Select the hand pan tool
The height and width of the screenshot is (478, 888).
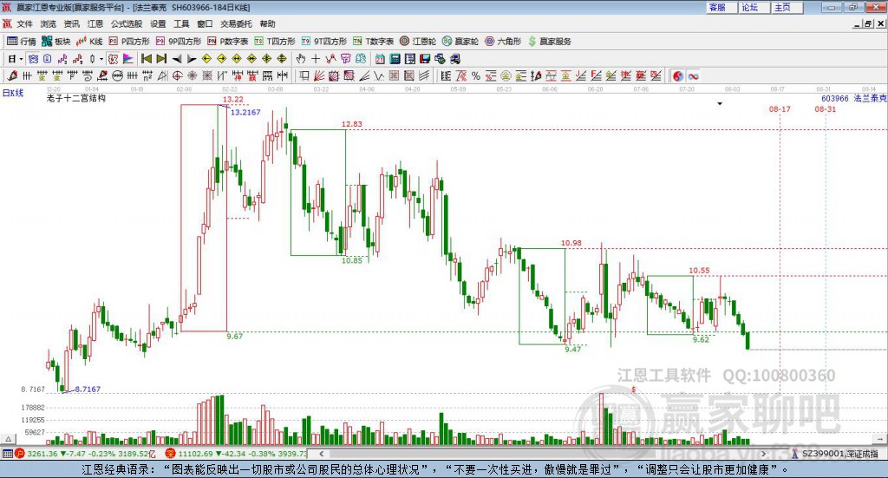point(301,59)
